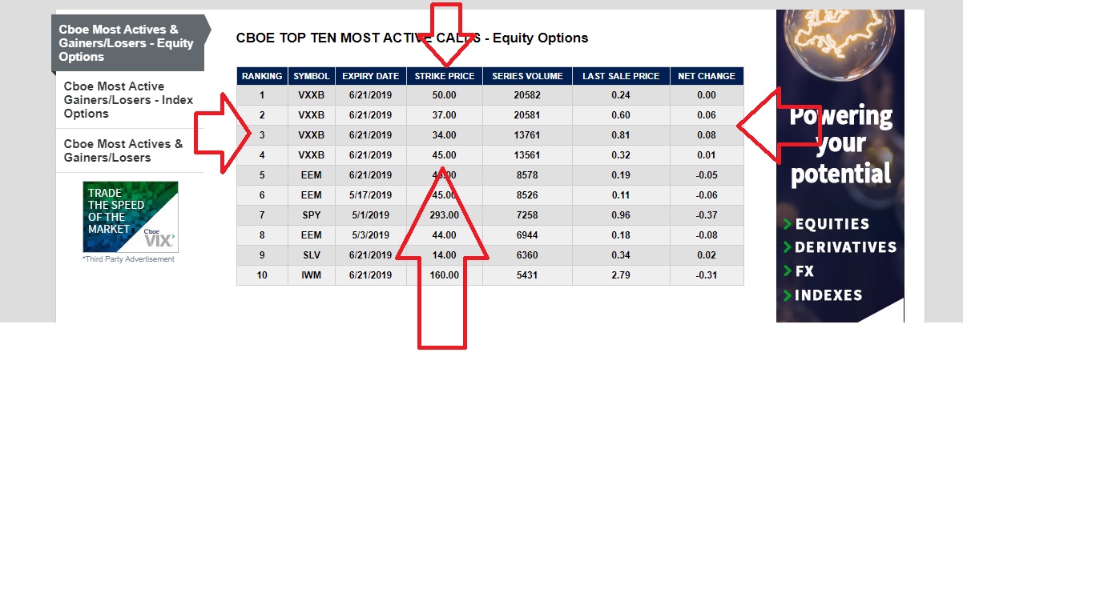Open the Cboe VIX advertisement banner
The width and height of the screenshot is (1120, 597).
[x=131, y=217]
